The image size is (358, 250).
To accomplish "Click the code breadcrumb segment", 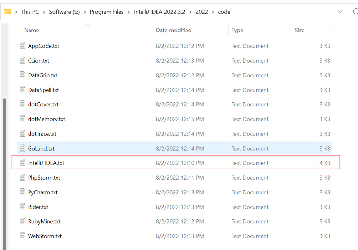I will click(x=224, y=12).
